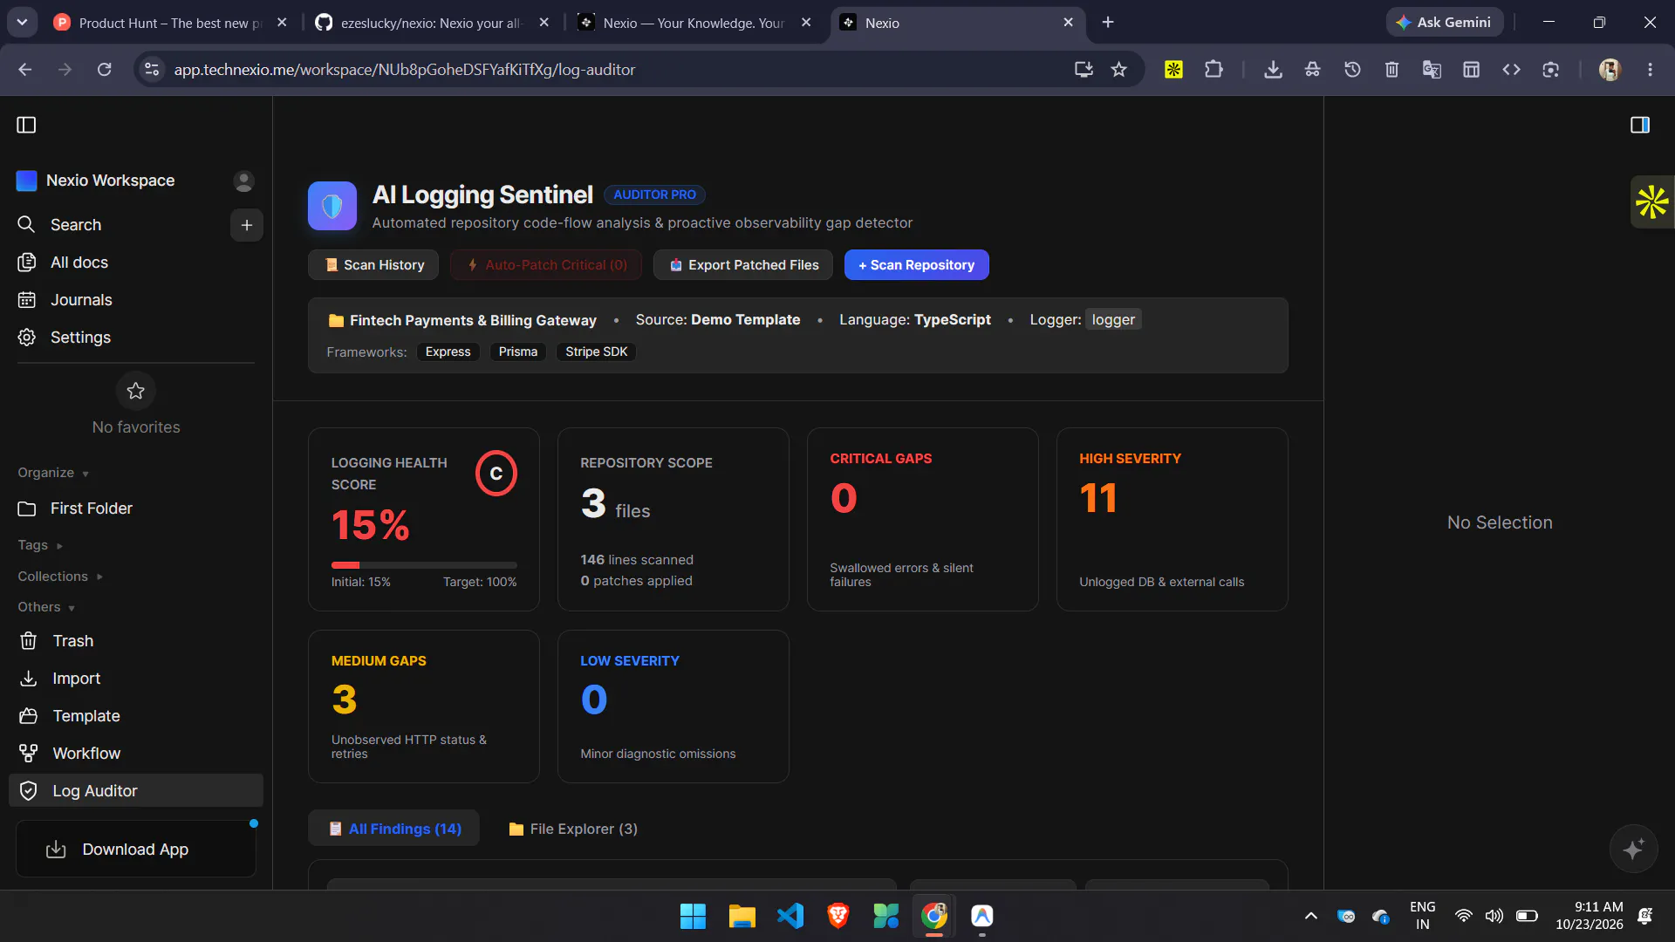The width and height of the screenshot is (1675, 942).
Task: Toggle the right side panel icon
Action: tap(1640, 125)
